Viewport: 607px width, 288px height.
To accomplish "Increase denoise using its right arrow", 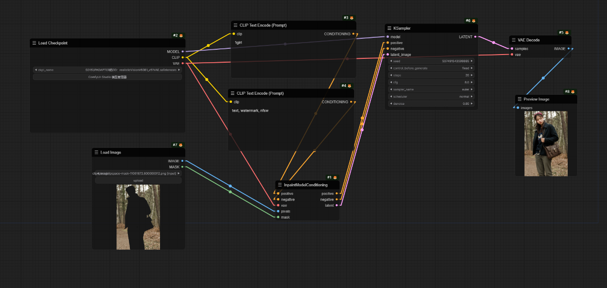I will point(472,104).
